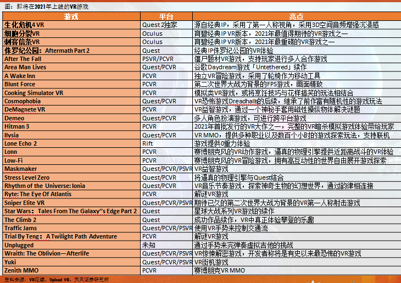Select the Yuki game cell
This screenshot has height=283, width=401.
tap(71, 262)
